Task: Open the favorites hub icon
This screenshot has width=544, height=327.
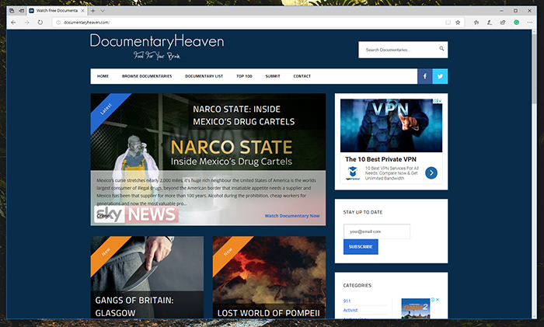Action: 476,23
